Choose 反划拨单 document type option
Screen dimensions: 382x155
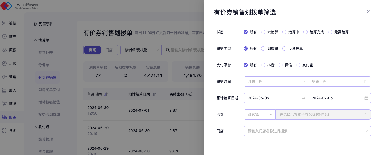(x=284, y=48)
